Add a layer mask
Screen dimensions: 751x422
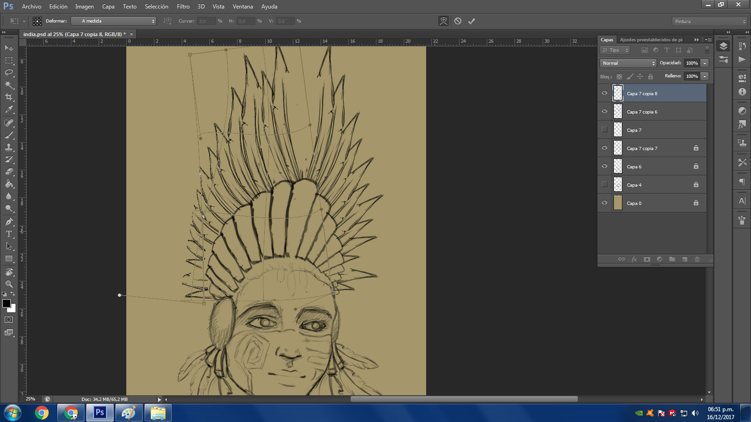(647, 259)
